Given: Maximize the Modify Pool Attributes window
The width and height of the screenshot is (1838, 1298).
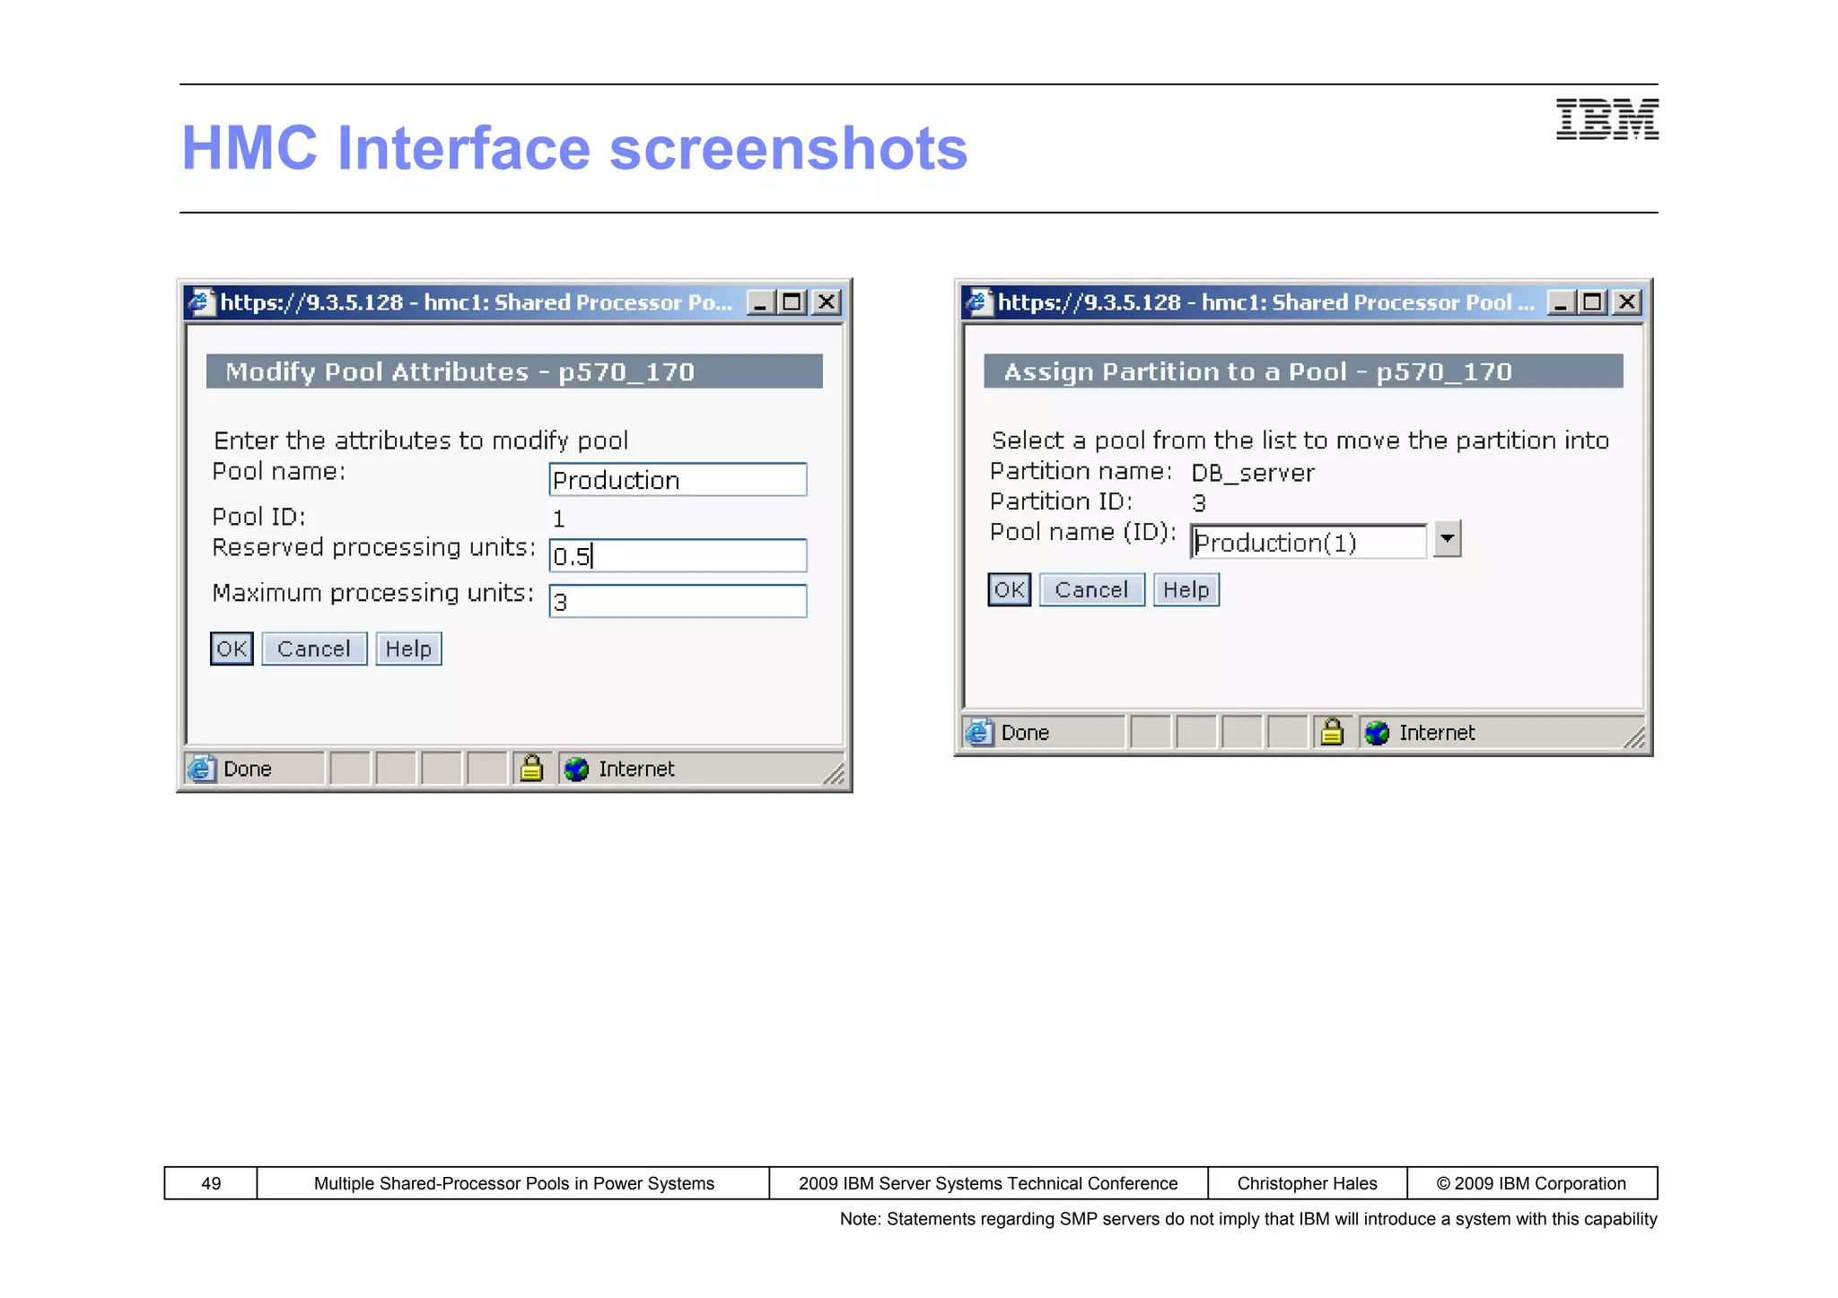Looking at the screenshot, I should coord(792,302).
